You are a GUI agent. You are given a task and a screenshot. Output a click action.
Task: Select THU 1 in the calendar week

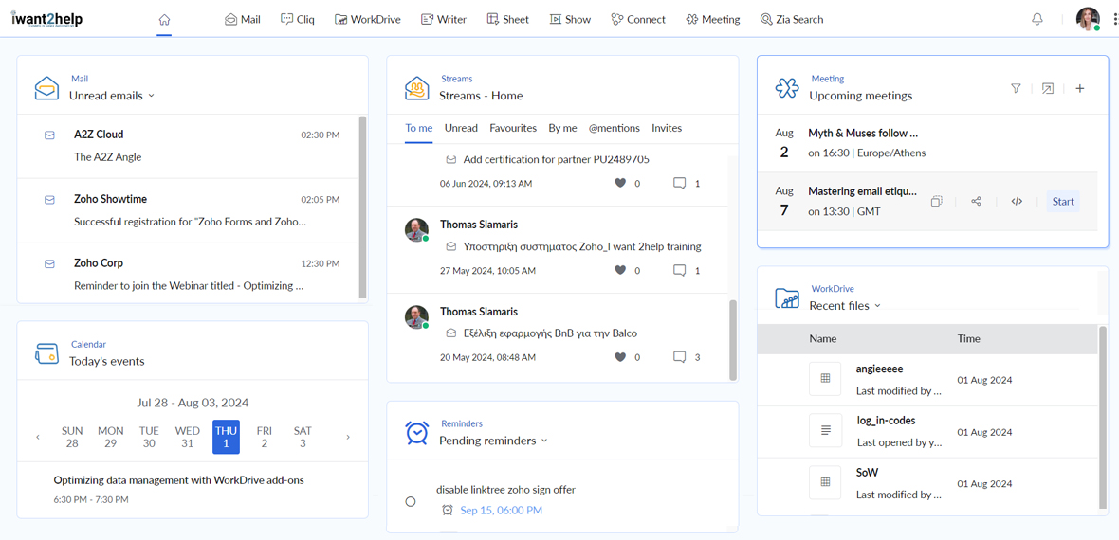click(x=227, y=437)
